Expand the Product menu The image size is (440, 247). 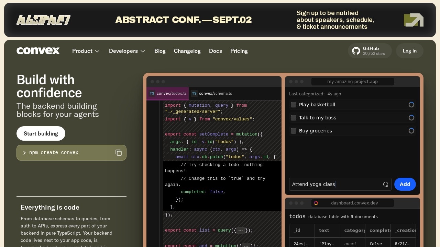click(x=86, y=51)
